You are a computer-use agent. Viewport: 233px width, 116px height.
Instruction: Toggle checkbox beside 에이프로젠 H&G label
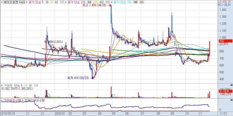point(2,2)
